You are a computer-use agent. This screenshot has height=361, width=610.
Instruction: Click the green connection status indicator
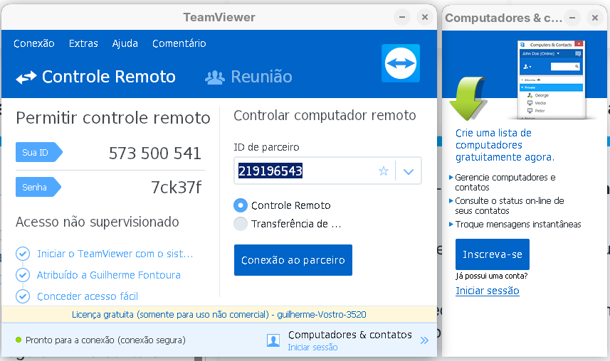[x=19, y=340]
